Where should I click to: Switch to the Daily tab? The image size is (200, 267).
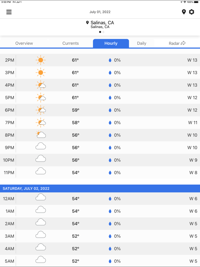tap(142, 43)
